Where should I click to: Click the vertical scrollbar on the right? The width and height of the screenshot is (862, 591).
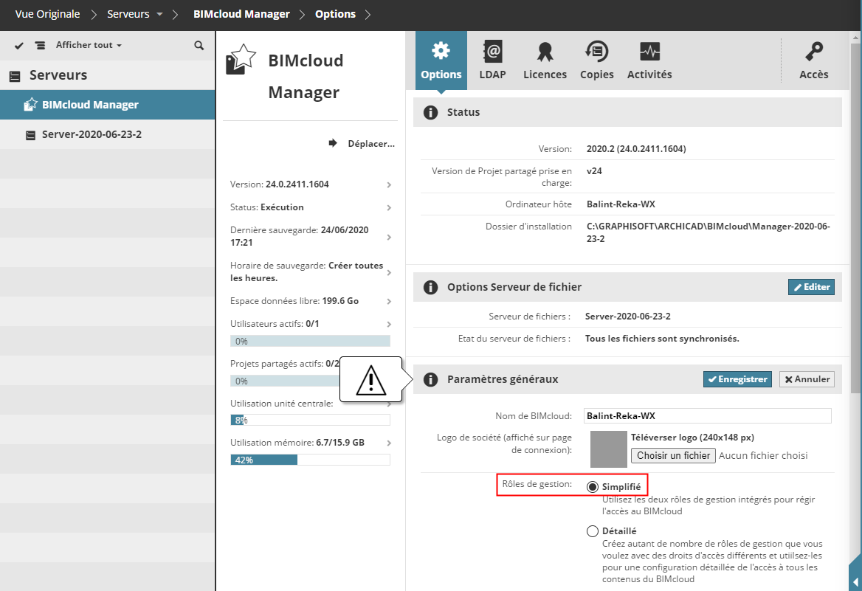855,217
